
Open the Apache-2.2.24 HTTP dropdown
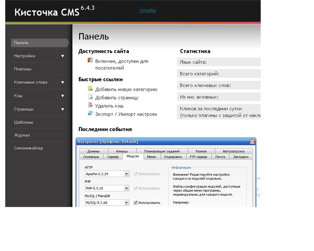pos(127,174)
